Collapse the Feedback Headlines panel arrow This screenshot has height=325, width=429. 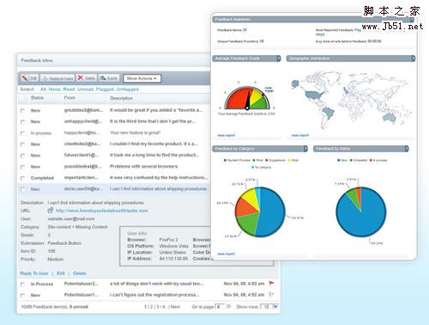point(412,20)
